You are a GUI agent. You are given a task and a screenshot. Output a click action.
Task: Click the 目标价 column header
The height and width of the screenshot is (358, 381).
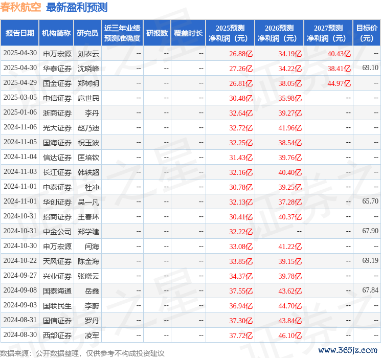pyautogui.click(x=367, y=33)
